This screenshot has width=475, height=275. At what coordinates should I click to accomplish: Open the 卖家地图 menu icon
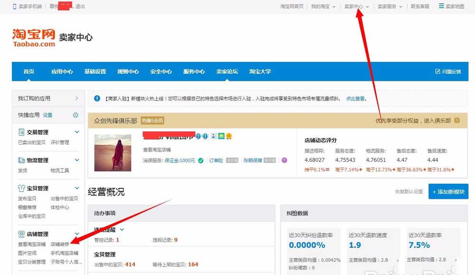pyautogui.click(x=442, y=6)
